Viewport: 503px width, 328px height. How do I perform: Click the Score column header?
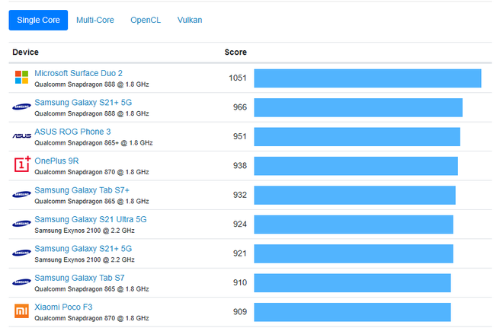tap(235, 53)
